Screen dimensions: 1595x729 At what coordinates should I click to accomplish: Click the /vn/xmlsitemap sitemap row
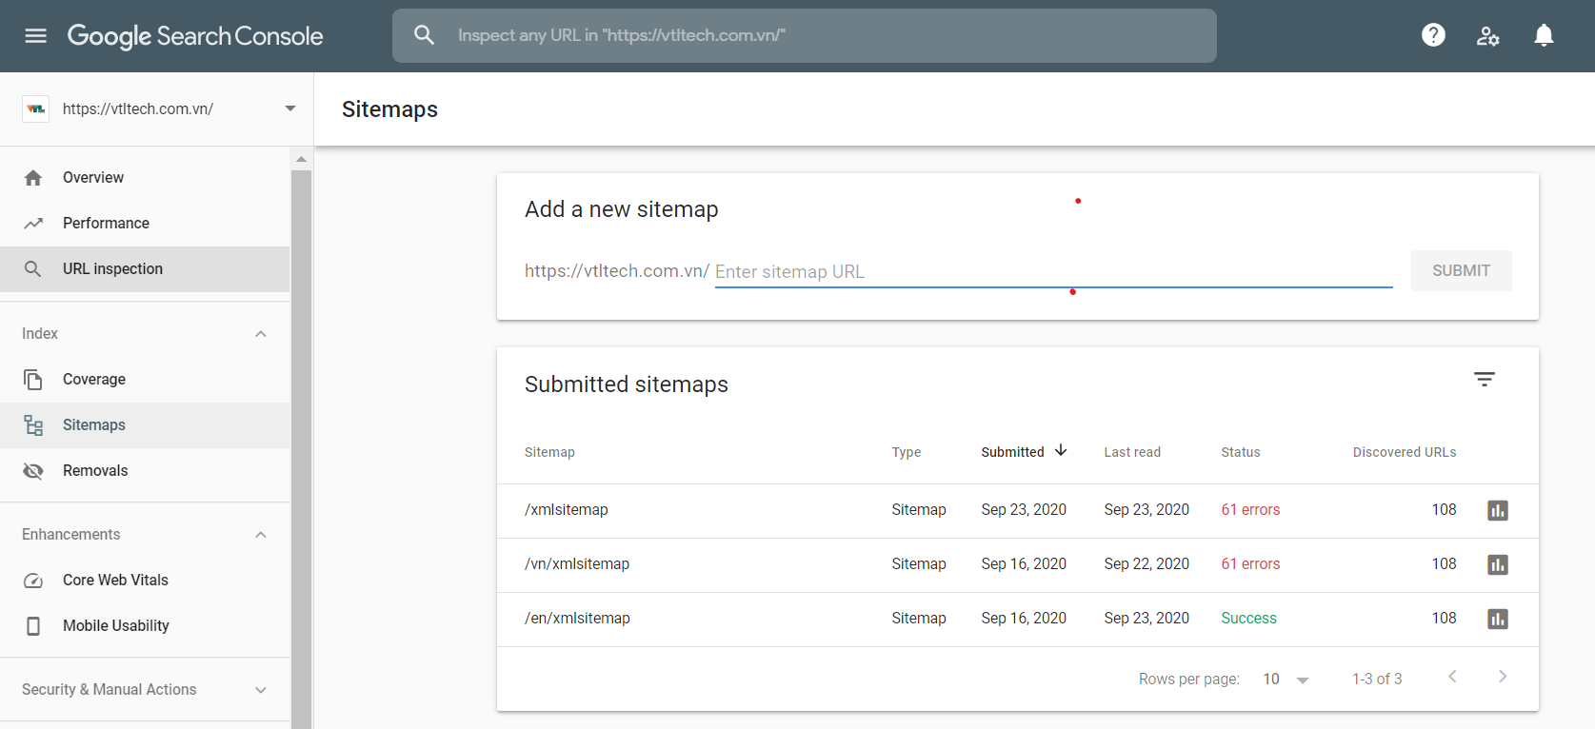[x=1017, y=565]
